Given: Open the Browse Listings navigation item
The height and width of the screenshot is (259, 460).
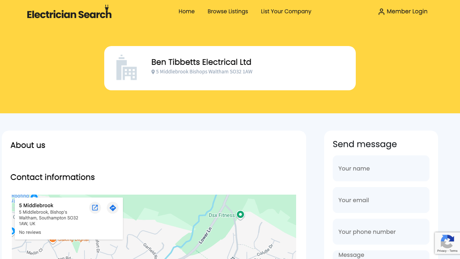Looking at the screenshot, I should coord(227,11).
